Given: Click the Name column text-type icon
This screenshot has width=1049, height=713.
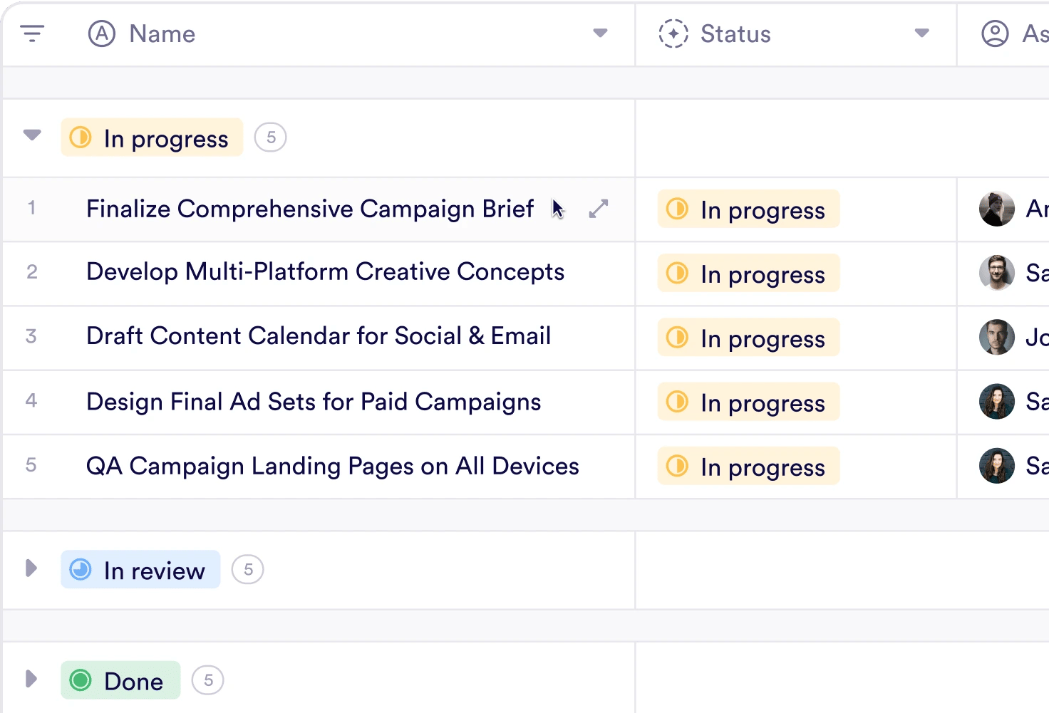Looking at the screenshot, I should pos(102,33).
